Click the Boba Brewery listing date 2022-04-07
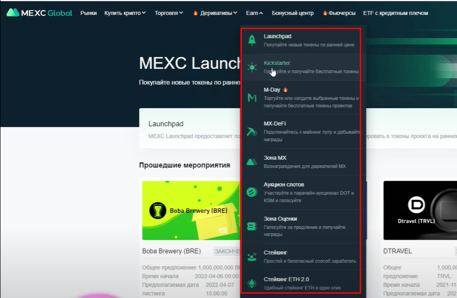457x298 pixels. pos(220,285)
